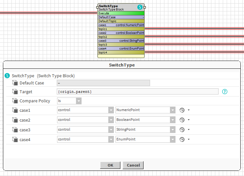Expand the small arrow menu after case2 clock
The width and height of the screenshot is (244, 176).
coord(189,120)
